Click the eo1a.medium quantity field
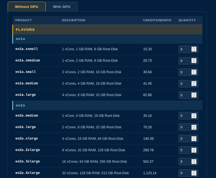Screen dimensions: 216x178 (188, 84)
